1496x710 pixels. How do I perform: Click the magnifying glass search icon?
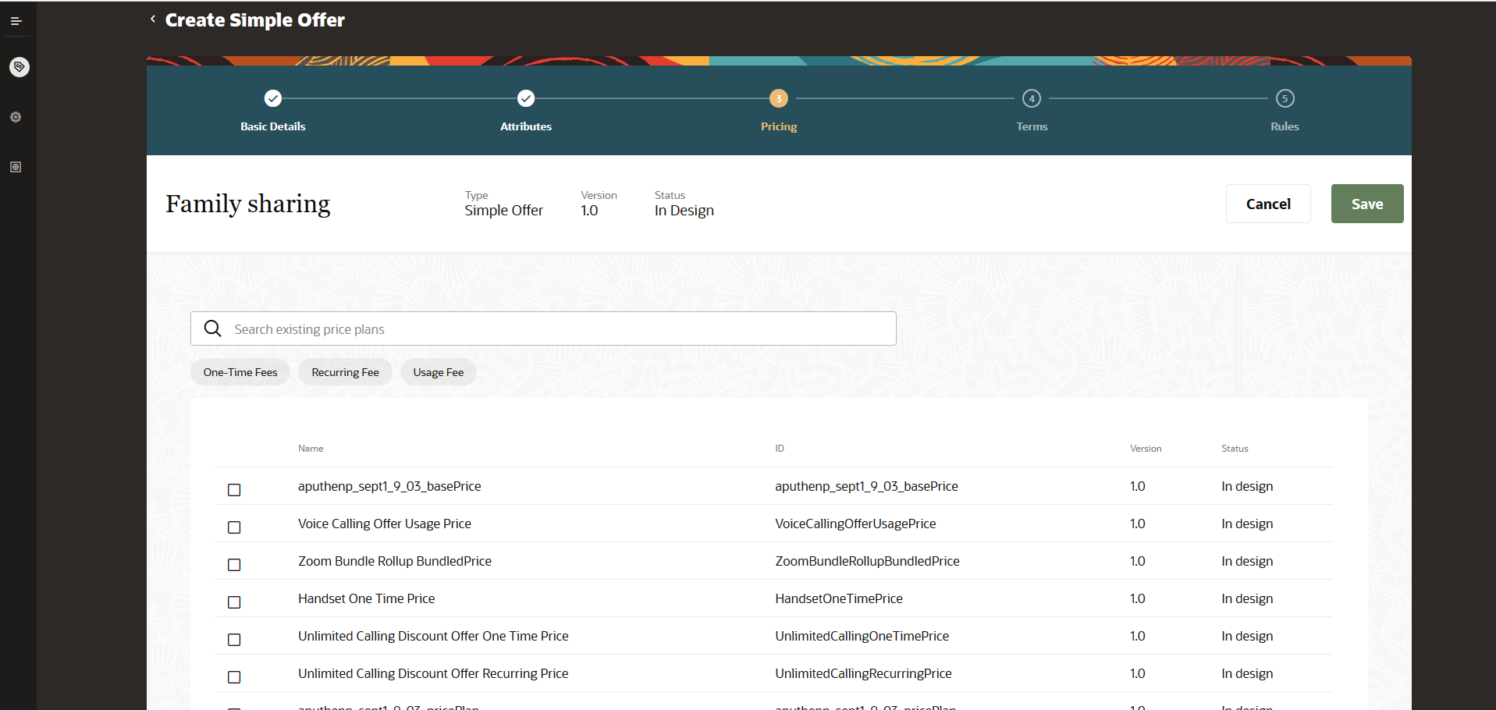click(x=212, y=328)
